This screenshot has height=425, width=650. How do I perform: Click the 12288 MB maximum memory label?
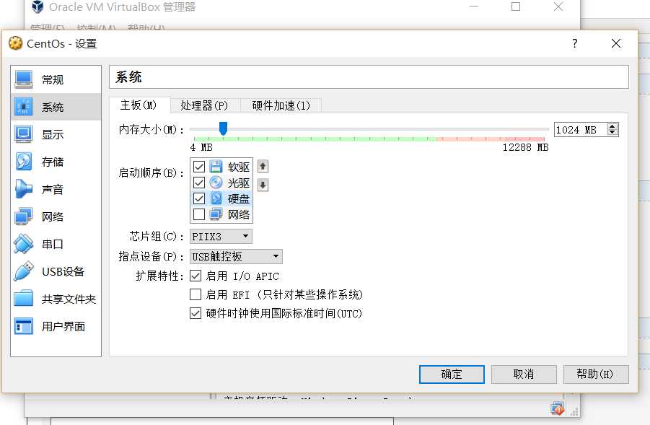click(525, 147)
